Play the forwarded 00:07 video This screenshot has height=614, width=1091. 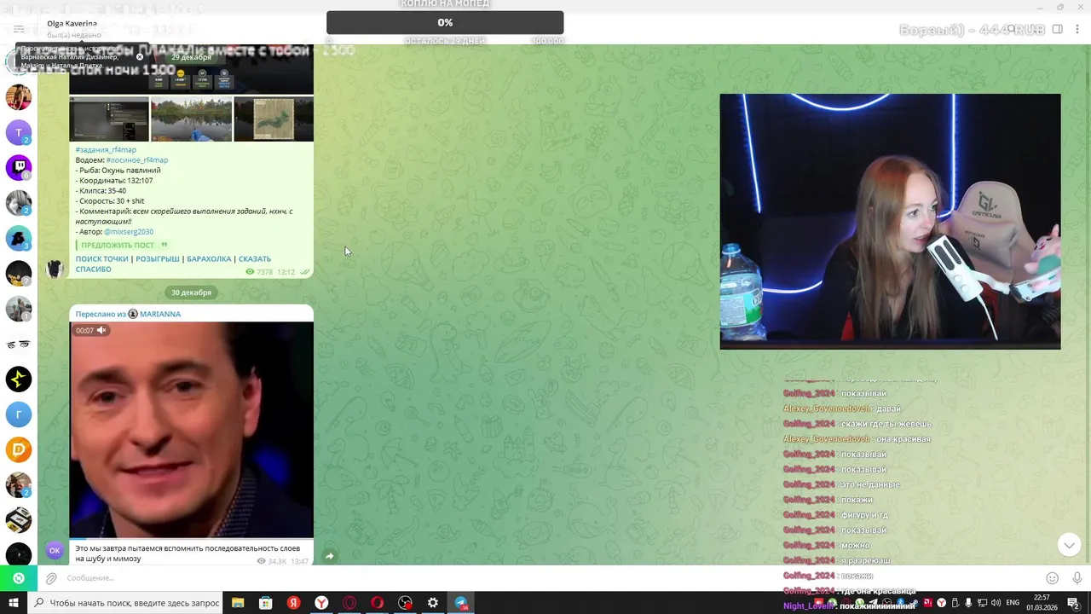click(191, 430)
